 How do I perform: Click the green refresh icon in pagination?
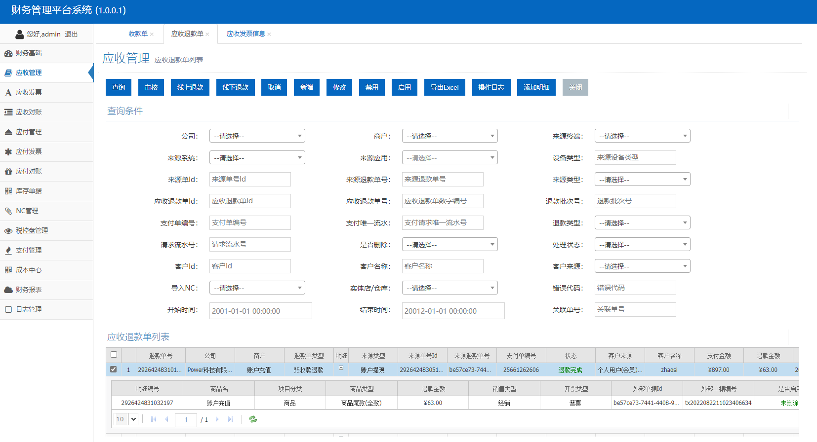click(253, 419)
